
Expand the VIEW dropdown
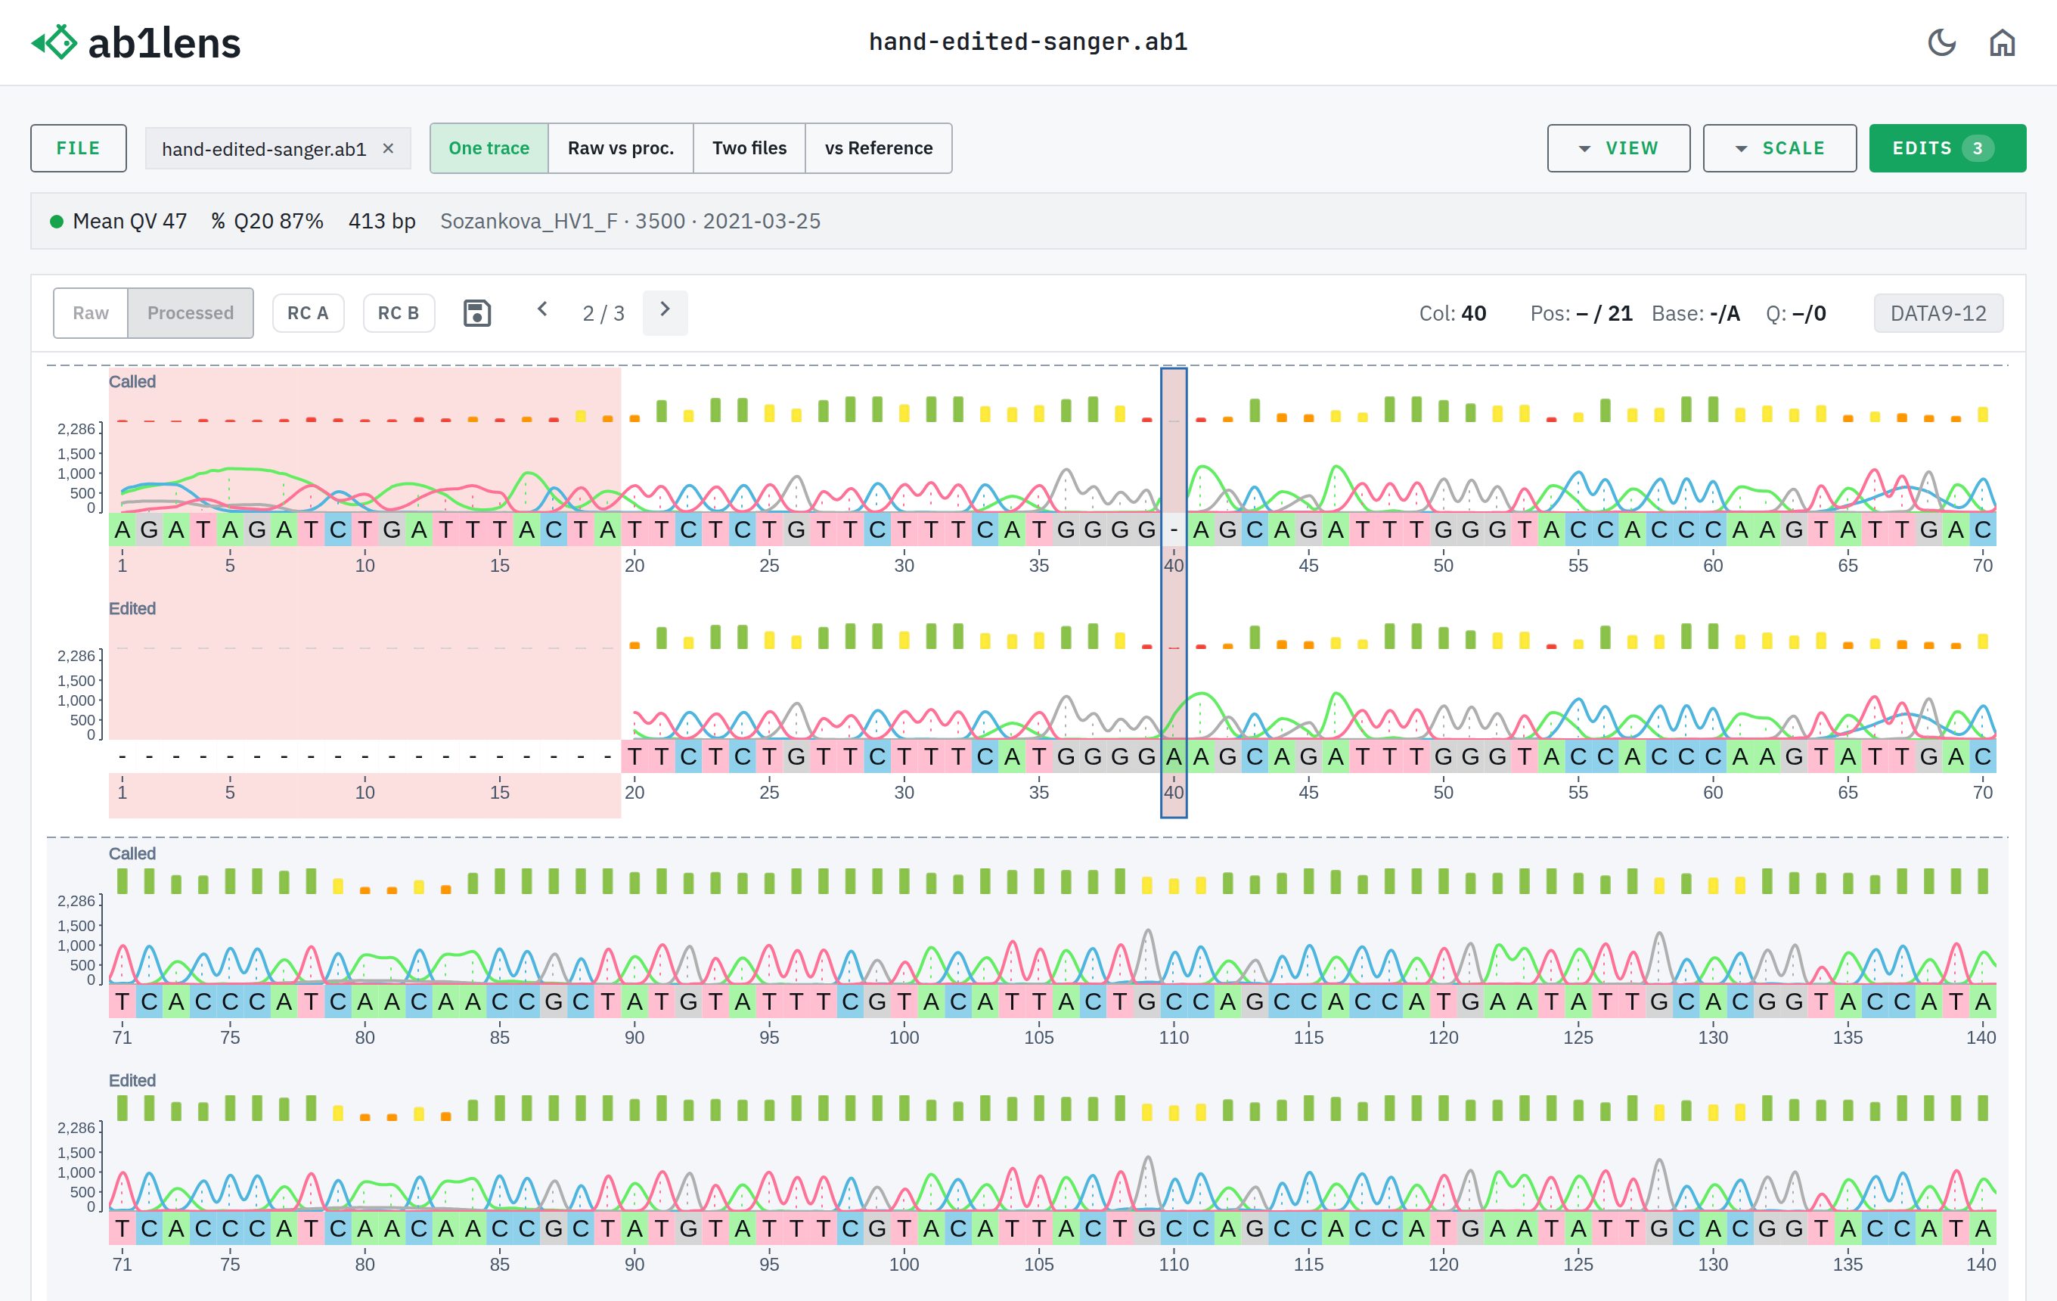pyautogui.click(x=1618, y=147)
